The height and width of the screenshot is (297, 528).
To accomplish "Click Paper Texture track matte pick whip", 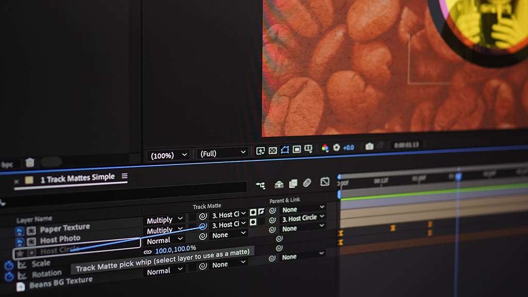I will pos(203,217).
